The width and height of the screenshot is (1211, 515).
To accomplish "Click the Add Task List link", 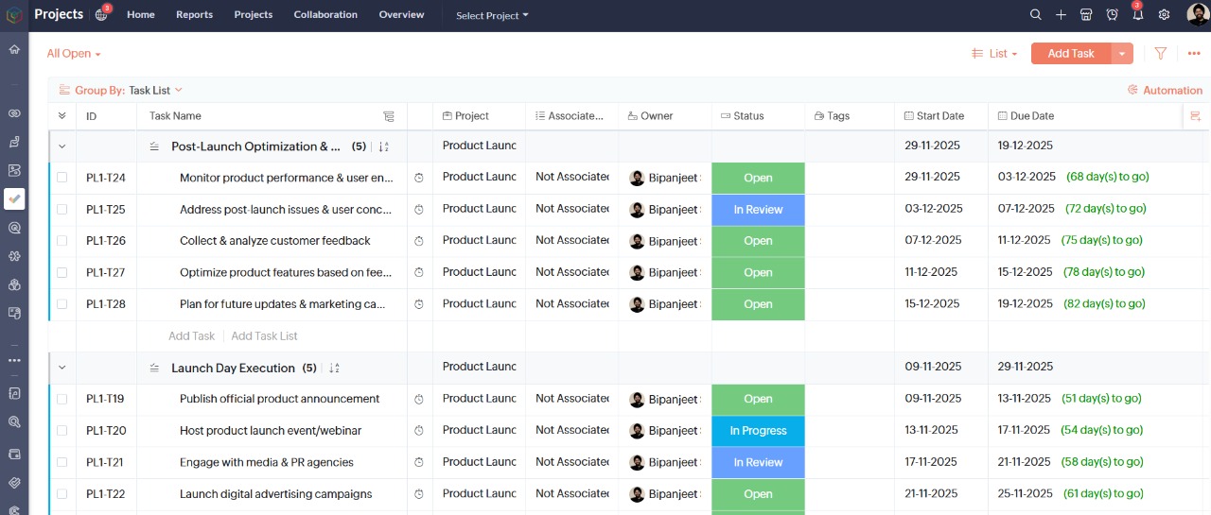I will [x=264, y=336].
